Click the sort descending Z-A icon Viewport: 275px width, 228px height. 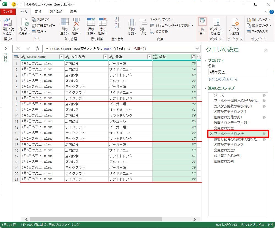click(x=117, y=26)
